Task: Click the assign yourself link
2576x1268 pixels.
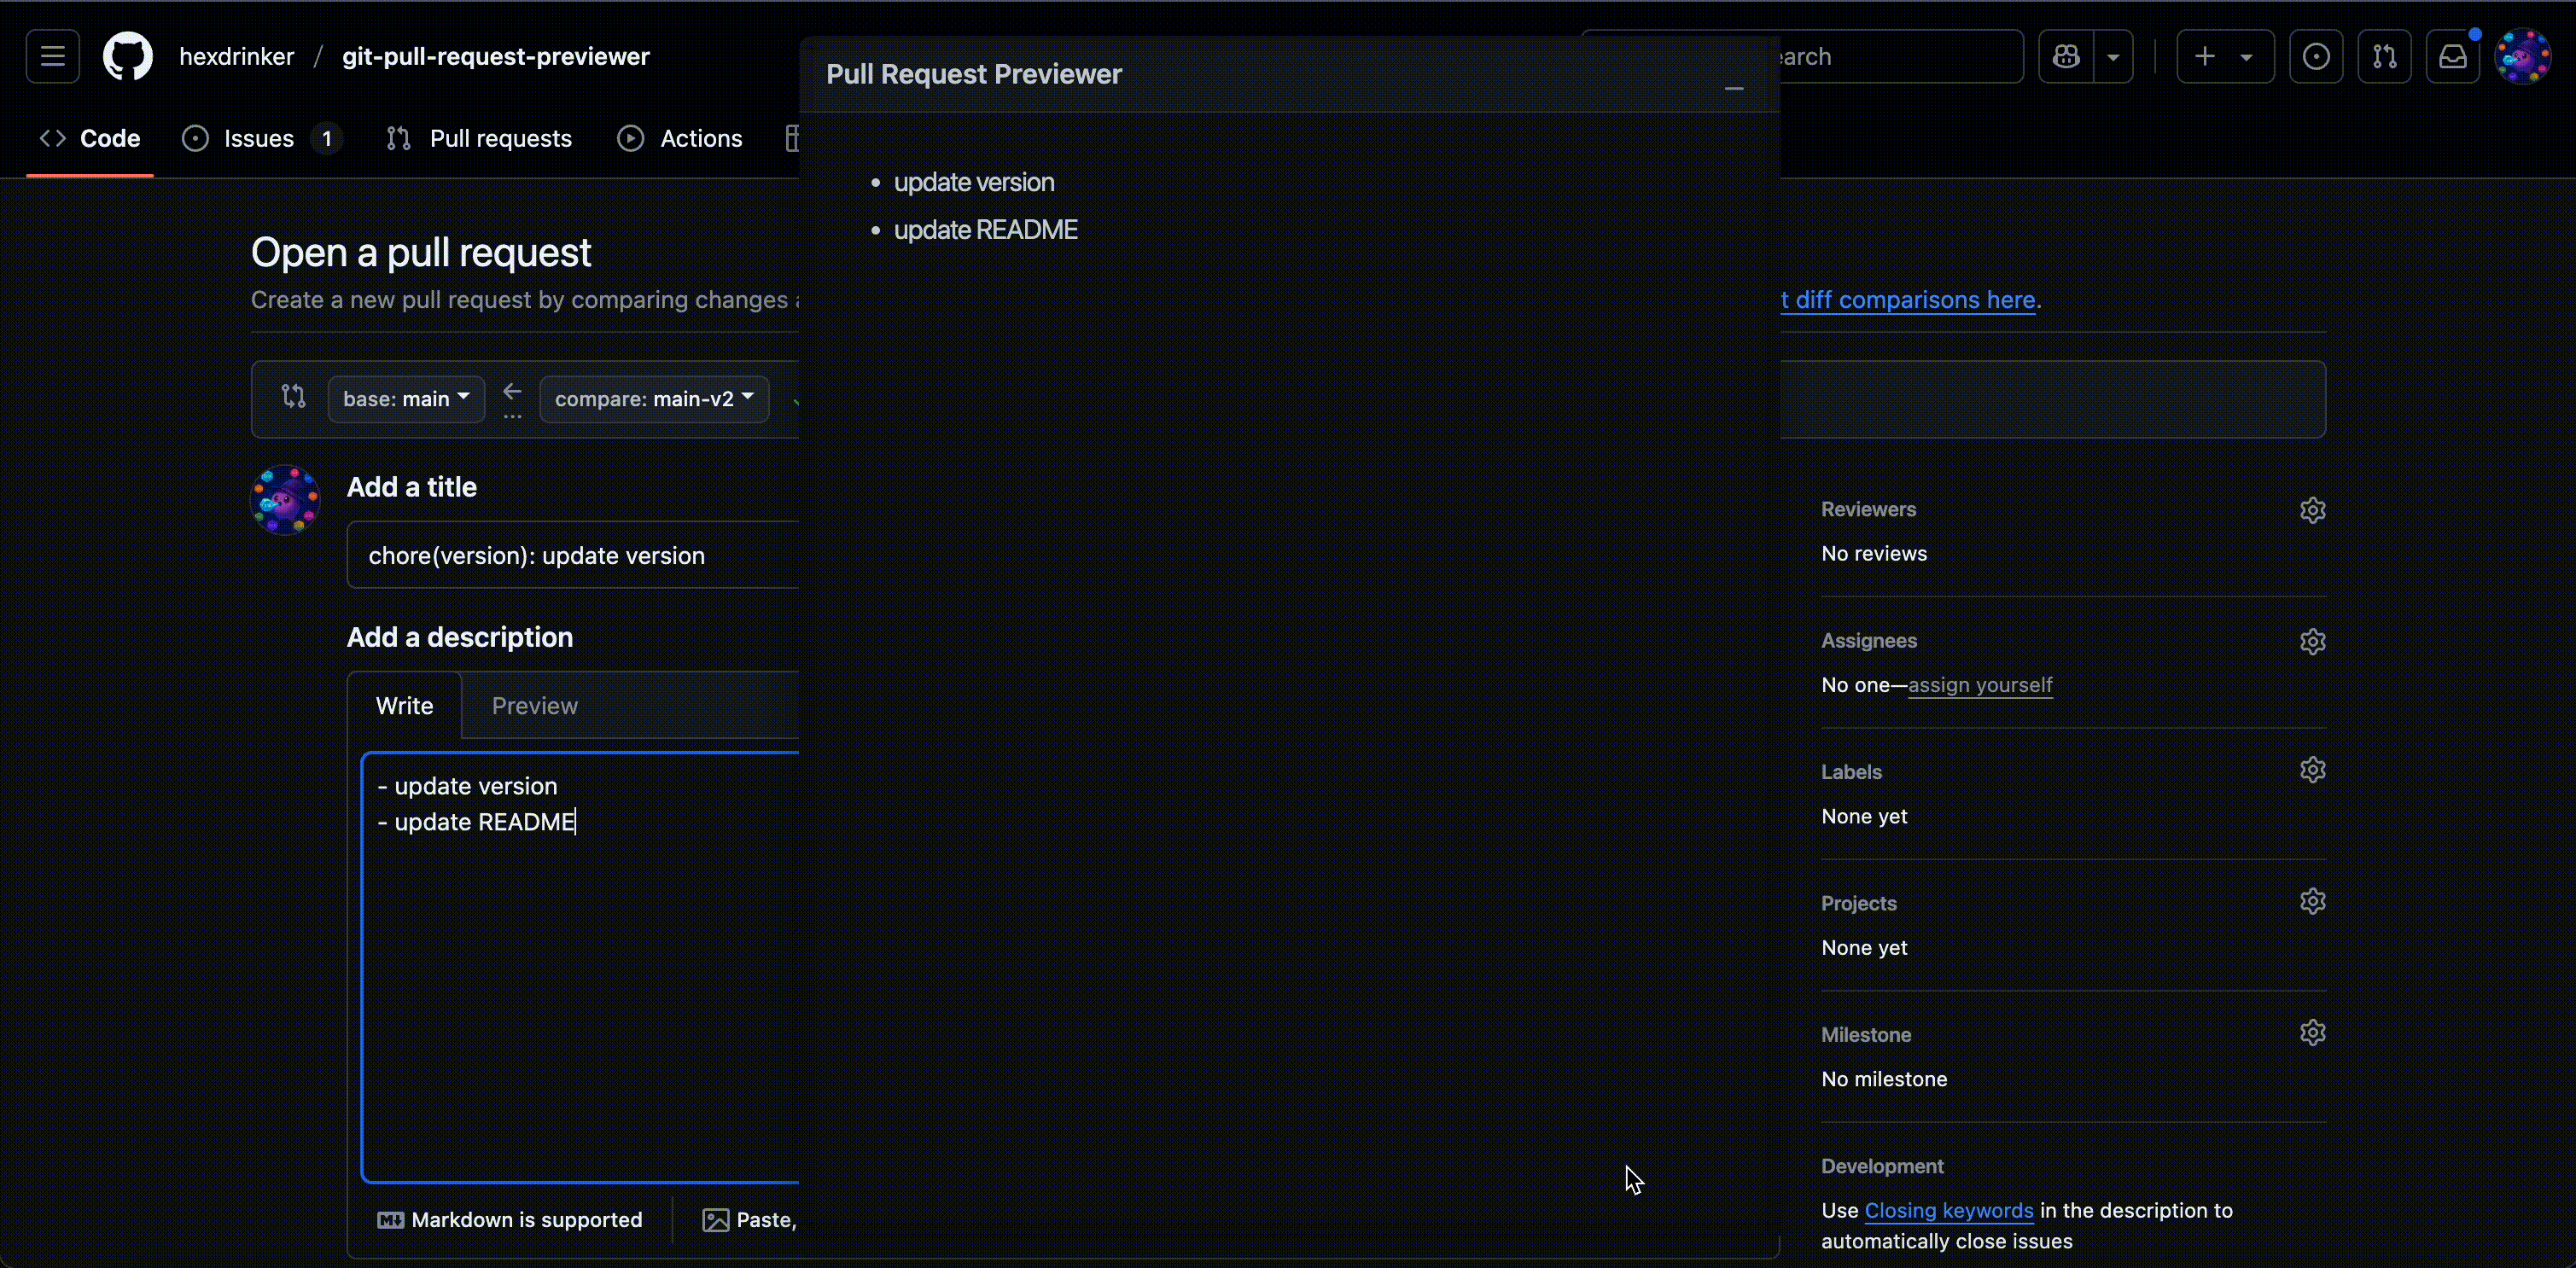Action: (1979, 685)
